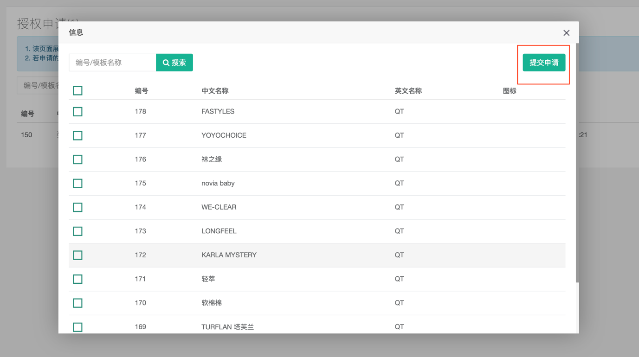
Task: Select the 软棉棉 name cell
Action: pos(212,303)
